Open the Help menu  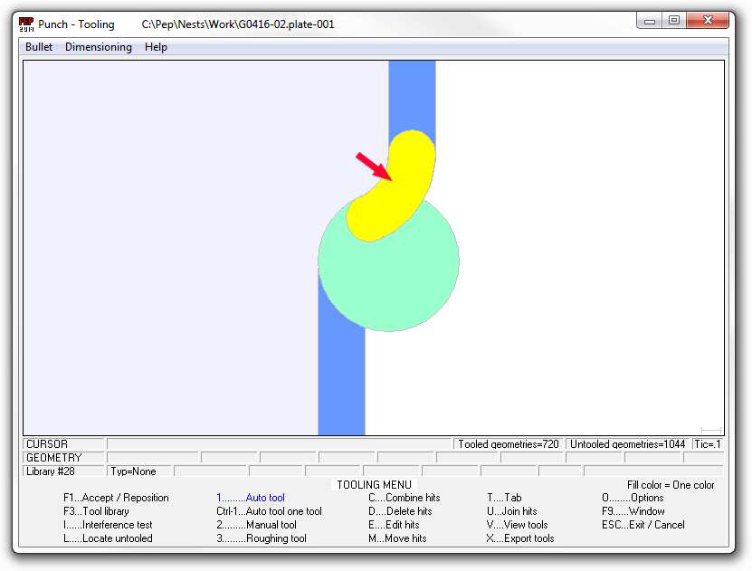tap(156, 47)
